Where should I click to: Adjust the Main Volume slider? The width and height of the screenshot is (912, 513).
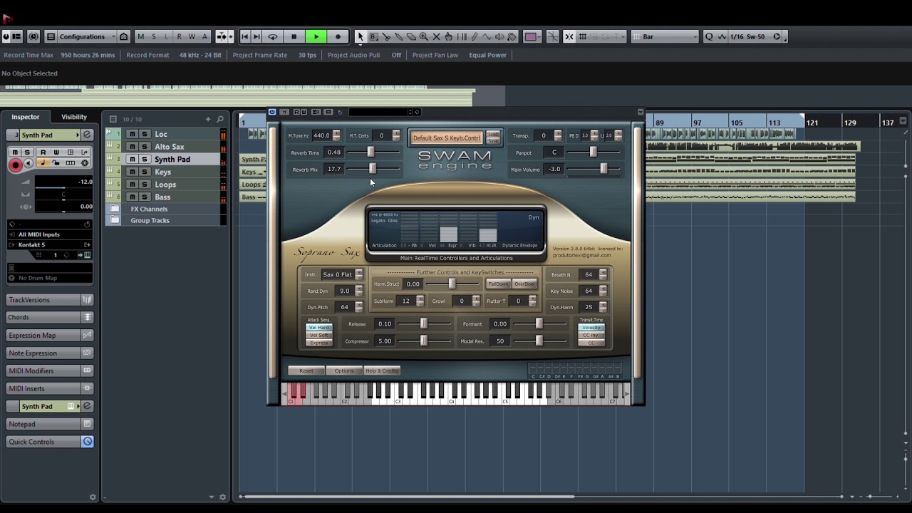coord(603,169)
